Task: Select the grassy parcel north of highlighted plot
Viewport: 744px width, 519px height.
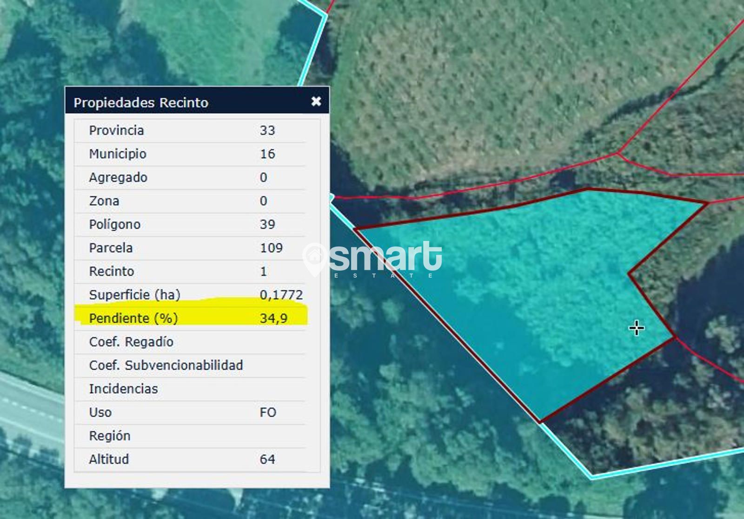Action: [488, 93]
